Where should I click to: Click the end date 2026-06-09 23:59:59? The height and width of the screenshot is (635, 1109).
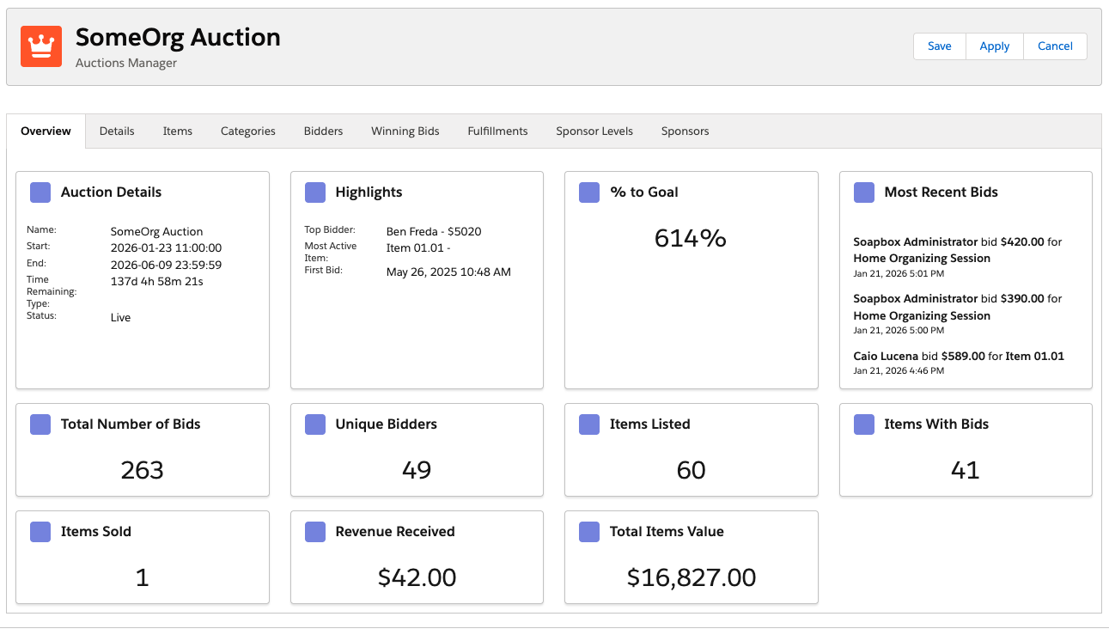tap(167, 265)
